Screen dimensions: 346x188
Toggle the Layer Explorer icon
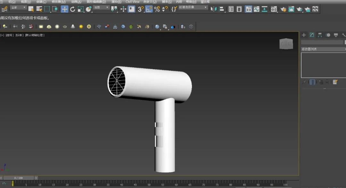(x=239, y=9)
